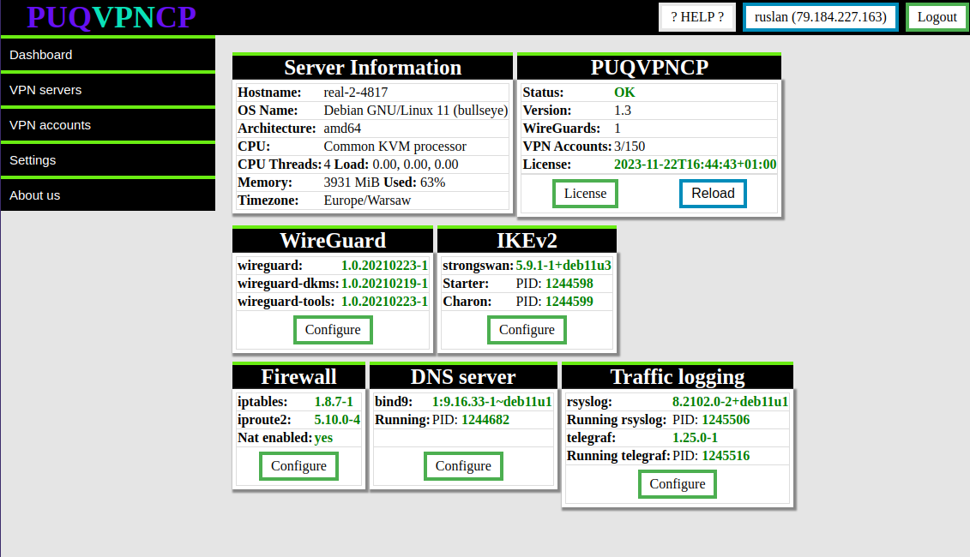Click the Nat enabled yes value
The height and width of the screenshot is (557, 970).
pyautogui.click(x=323, y=438)
